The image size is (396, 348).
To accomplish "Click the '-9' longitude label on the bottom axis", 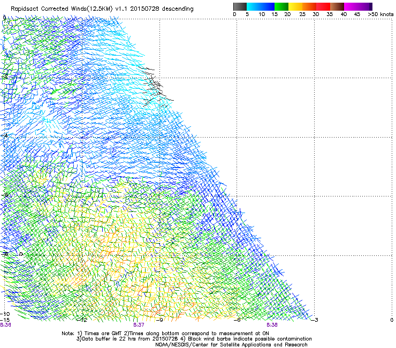I will [159, 320].
